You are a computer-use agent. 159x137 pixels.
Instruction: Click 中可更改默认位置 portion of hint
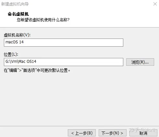pos(52,70)
